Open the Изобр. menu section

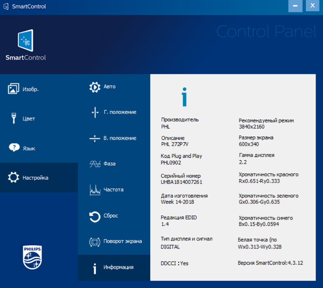[x=31, y=89]
